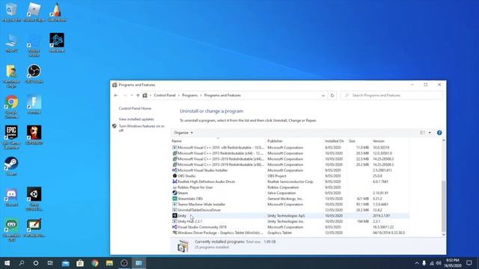Image resolution: width=479 pixels, height=269 pixels.
Task: Sort by the Installed On column header
Action: tap(335, 141)
